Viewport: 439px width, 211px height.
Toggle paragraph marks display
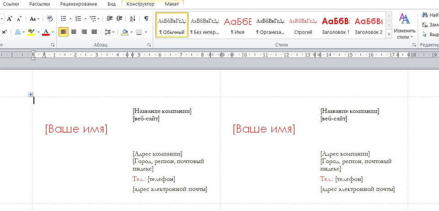pyautogui.click(x=146, y=19)
